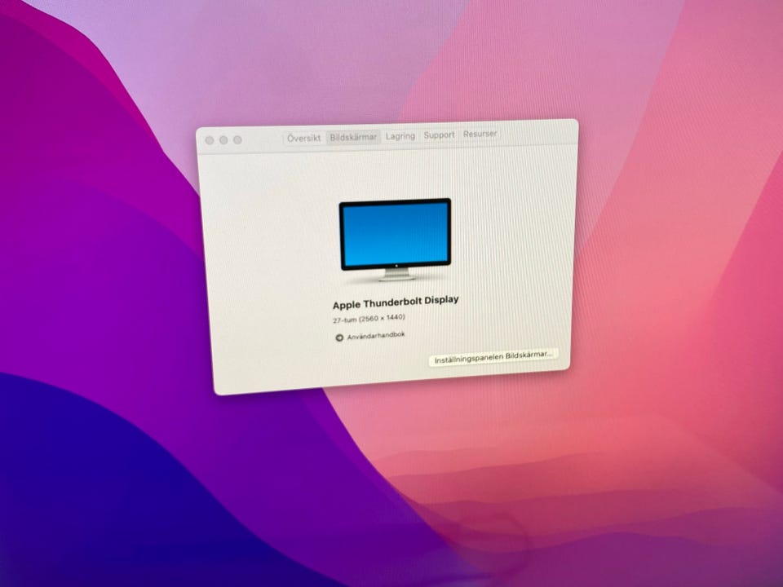Close the system information window

click(x=210, y=141)
